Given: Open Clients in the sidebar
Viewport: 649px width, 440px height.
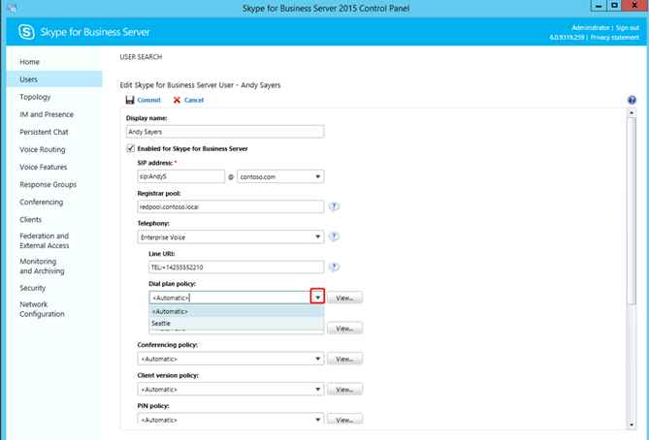Looking at the screenshot, I should [x=31, y=220].
